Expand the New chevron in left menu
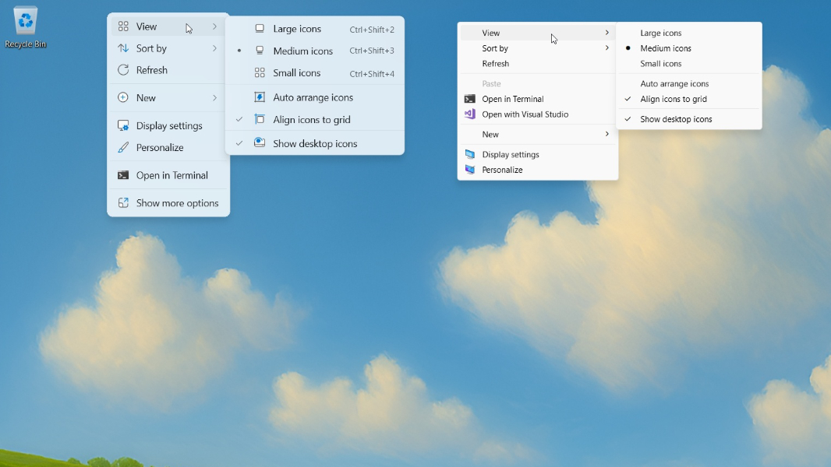 click(x=214, y=97)
